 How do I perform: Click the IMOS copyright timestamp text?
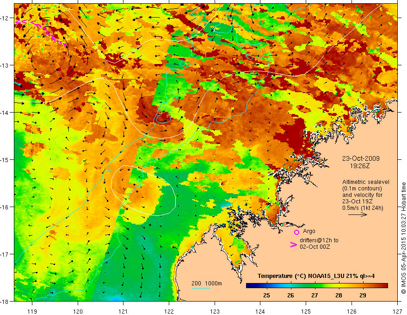point(403,239)
